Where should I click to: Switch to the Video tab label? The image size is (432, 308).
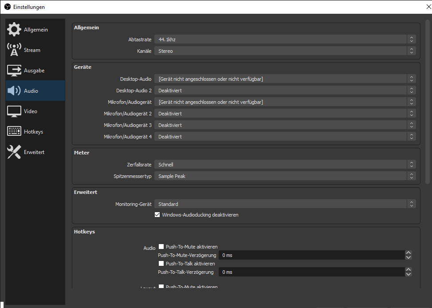tap(31, 111)
